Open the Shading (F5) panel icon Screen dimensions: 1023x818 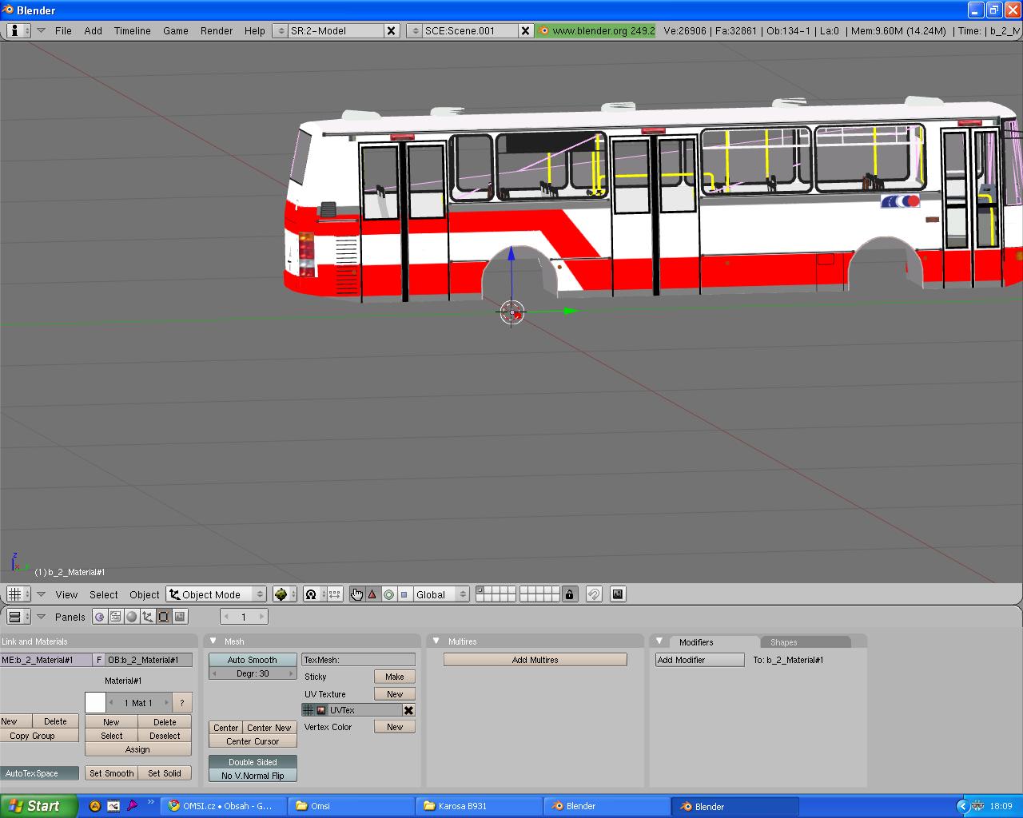132,617
